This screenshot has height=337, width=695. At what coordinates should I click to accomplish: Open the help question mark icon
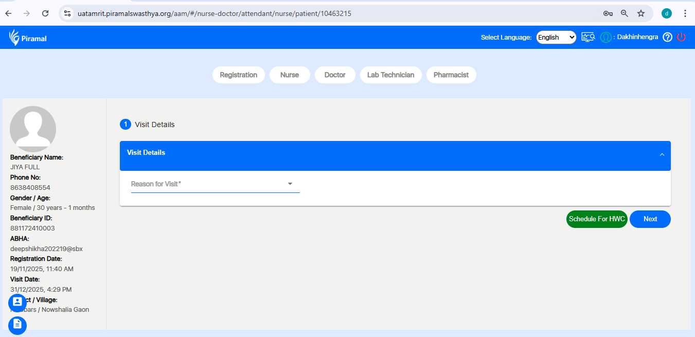point(667,37)
